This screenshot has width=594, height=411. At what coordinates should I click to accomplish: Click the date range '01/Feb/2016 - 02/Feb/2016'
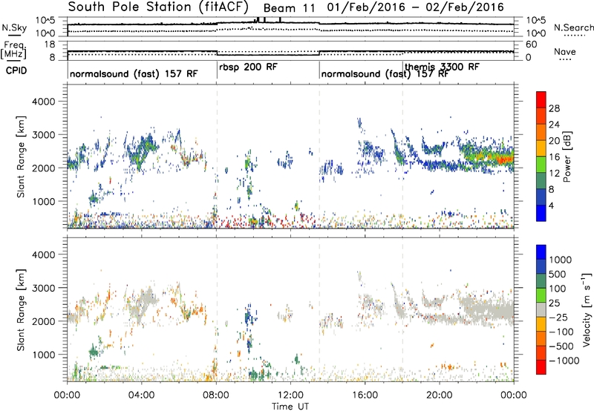coord(416,7)
